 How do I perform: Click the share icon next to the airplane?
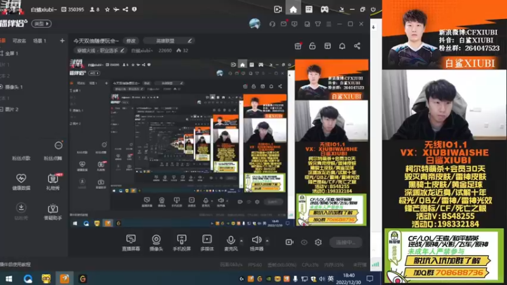pos(125,9)
